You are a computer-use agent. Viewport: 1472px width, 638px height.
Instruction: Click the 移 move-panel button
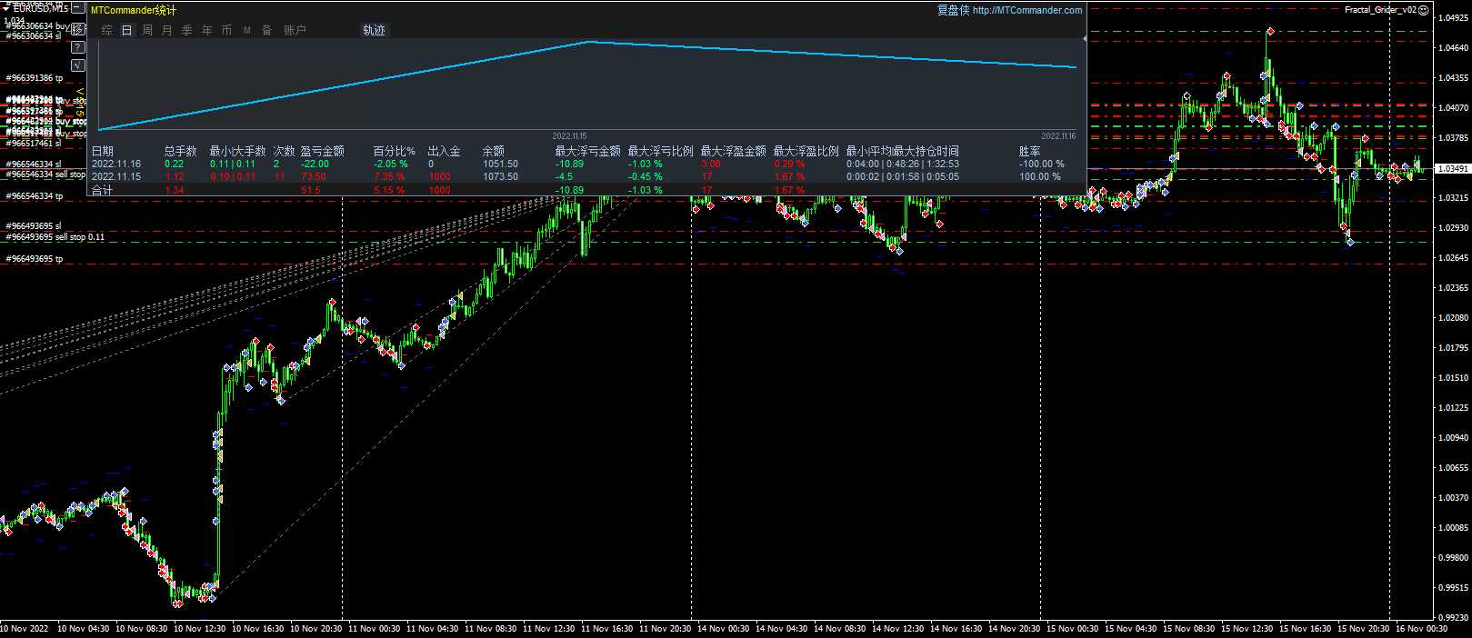[x=78, y=29]
